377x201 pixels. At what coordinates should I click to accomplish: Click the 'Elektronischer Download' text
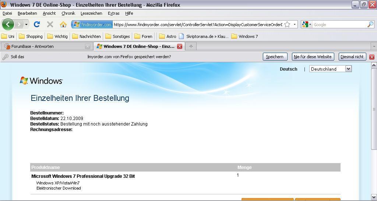pos(59,188)
